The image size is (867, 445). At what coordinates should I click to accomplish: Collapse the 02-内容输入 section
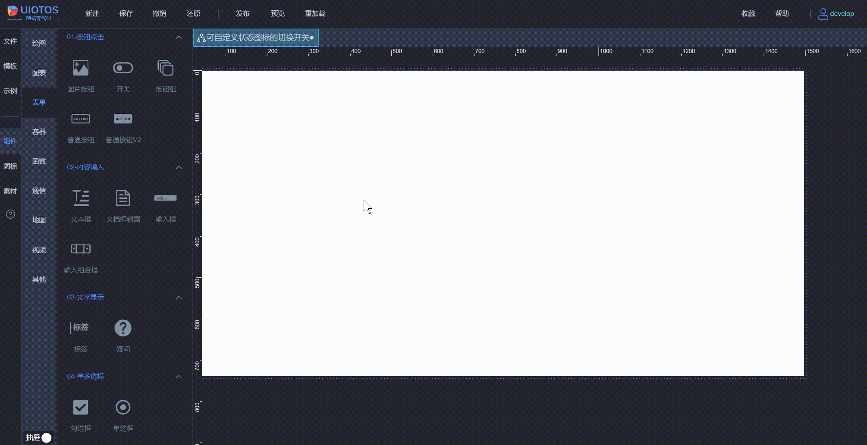[179, 167]
